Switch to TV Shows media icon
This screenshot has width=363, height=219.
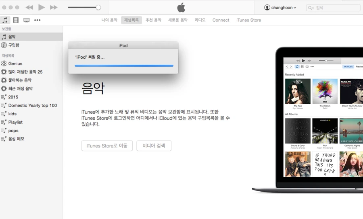click(26, 20)
